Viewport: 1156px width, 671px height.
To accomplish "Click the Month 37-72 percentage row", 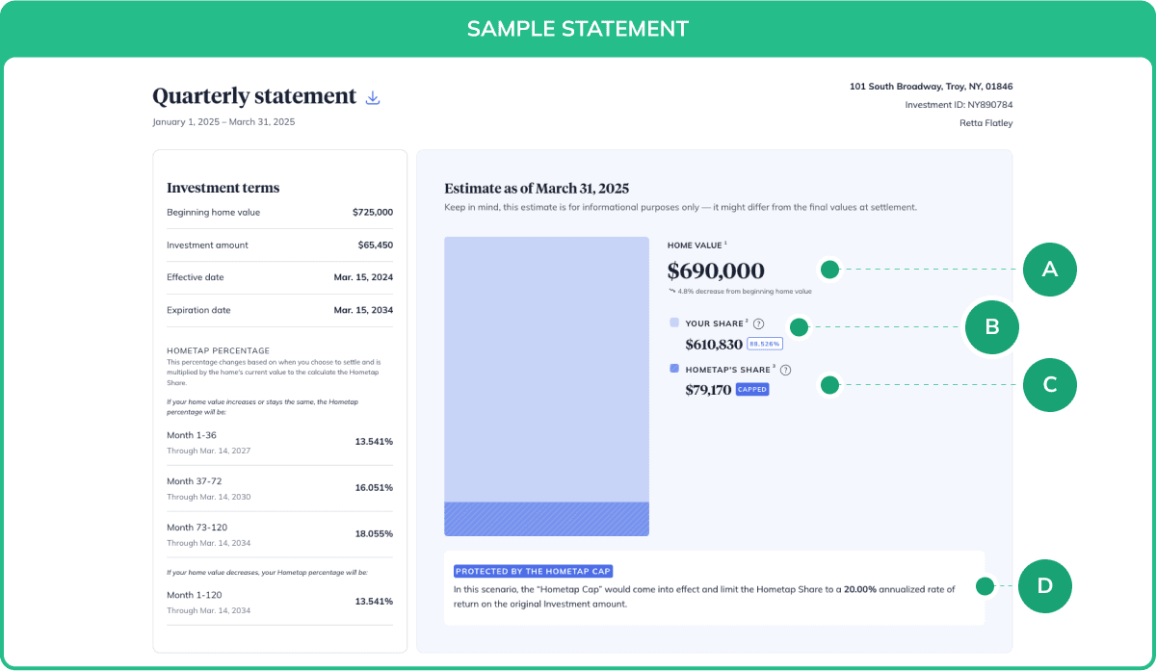I will pyautogui.click(x=279, y=488).
